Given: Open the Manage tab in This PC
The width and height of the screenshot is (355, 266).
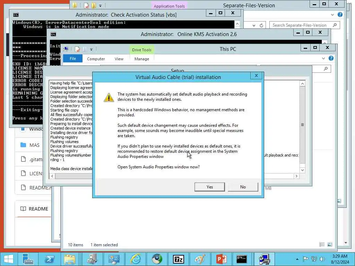Looking at the screenshot, I should (x=142, y=59).
